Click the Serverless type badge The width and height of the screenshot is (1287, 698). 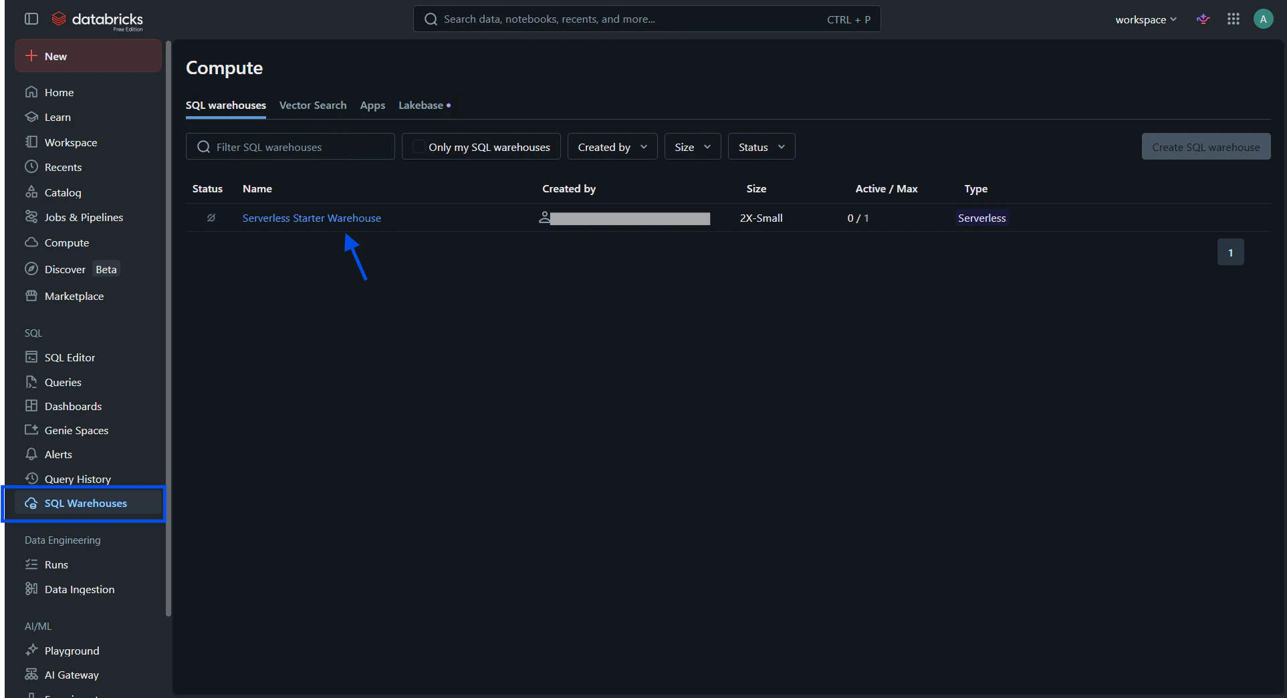[981, 218]
